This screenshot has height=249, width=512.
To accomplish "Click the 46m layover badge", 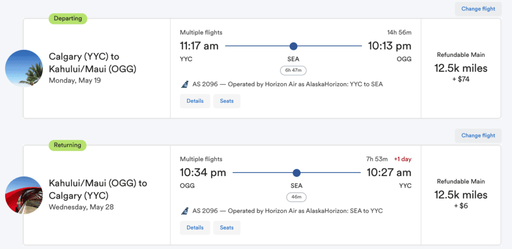I will pyautogui.click(x=296, y=197).
